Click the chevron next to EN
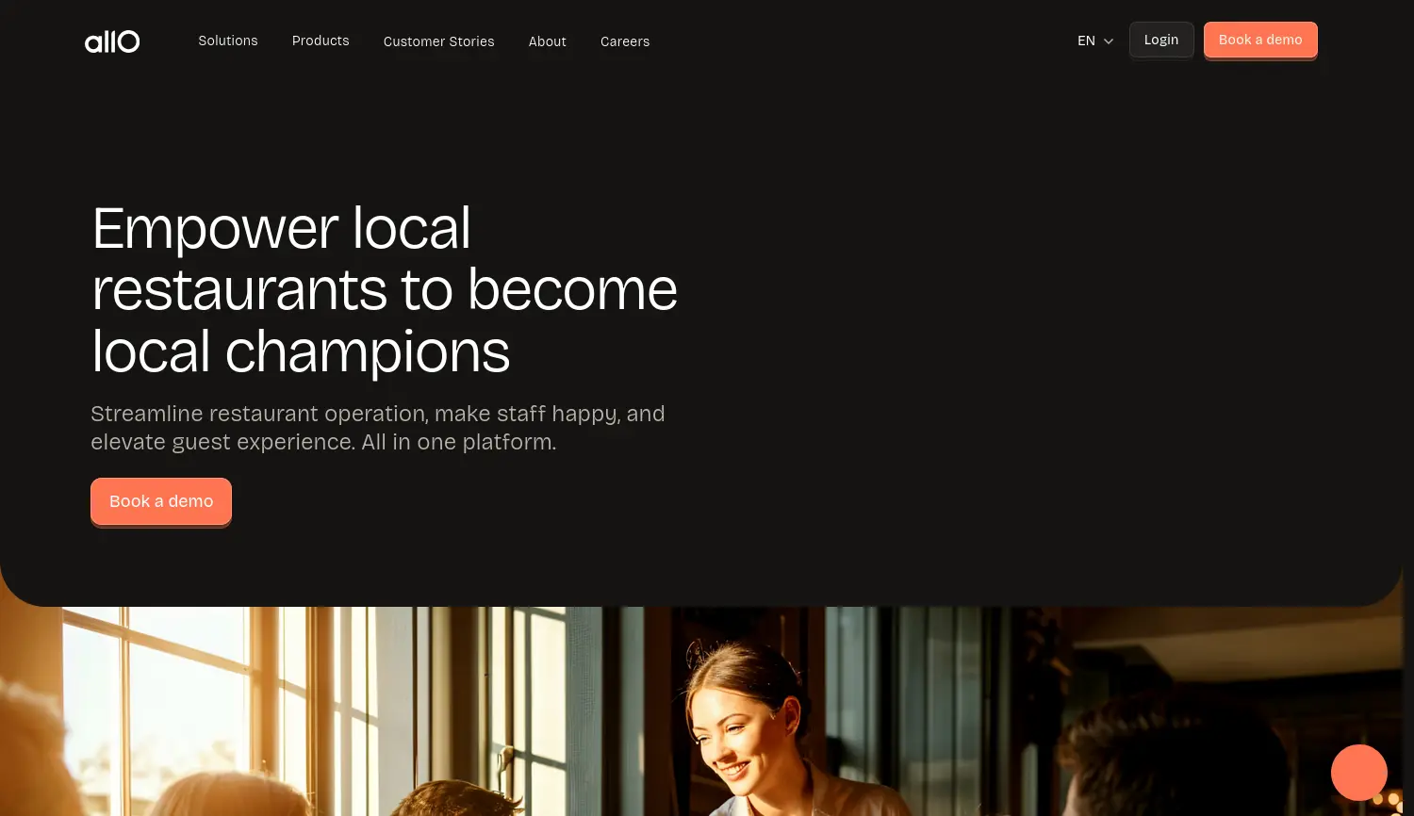 1109,41
